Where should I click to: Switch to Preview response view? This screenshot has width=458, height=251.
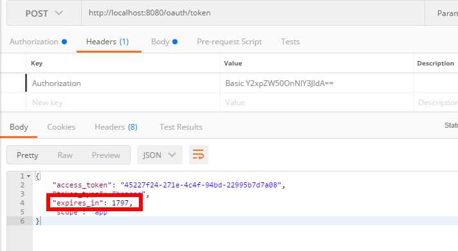(x=106, y=155)
